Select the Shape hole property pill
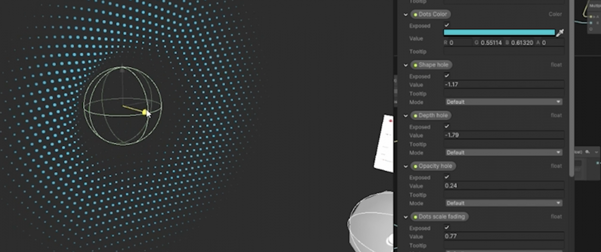The height and width of the screenshot is (252, 601). click(x=432, y=65)
